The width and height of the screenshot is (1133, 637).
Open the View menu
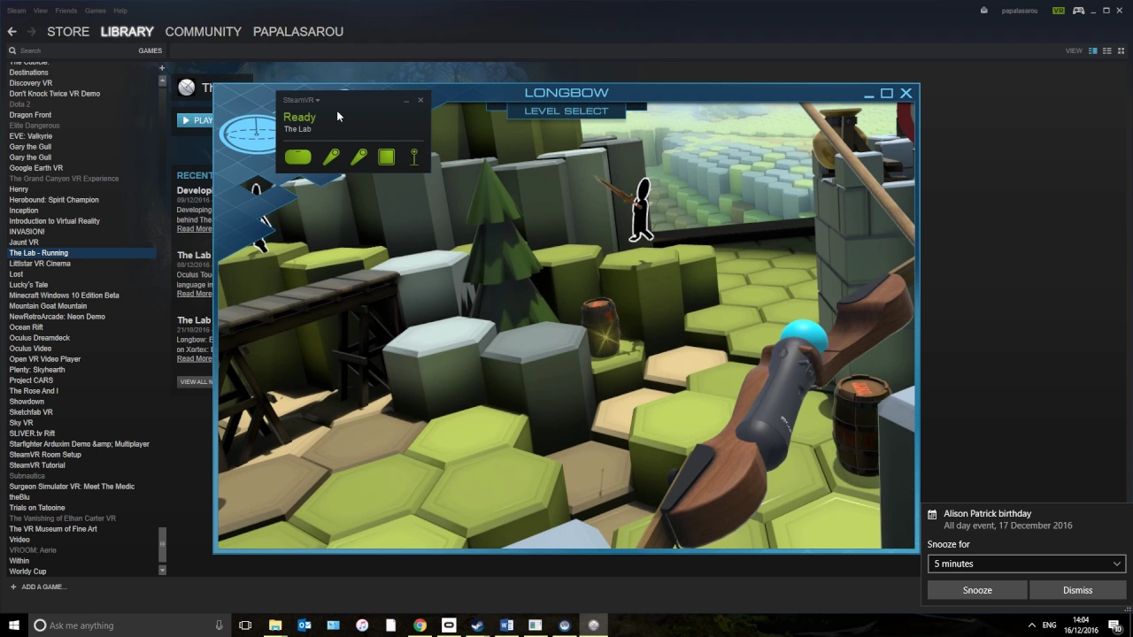point(40,11)
